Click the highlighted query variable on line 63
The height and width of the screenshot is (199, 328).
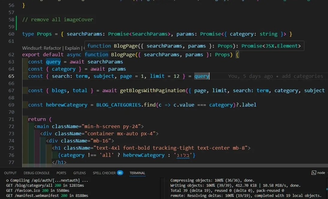tap(53, 62)
